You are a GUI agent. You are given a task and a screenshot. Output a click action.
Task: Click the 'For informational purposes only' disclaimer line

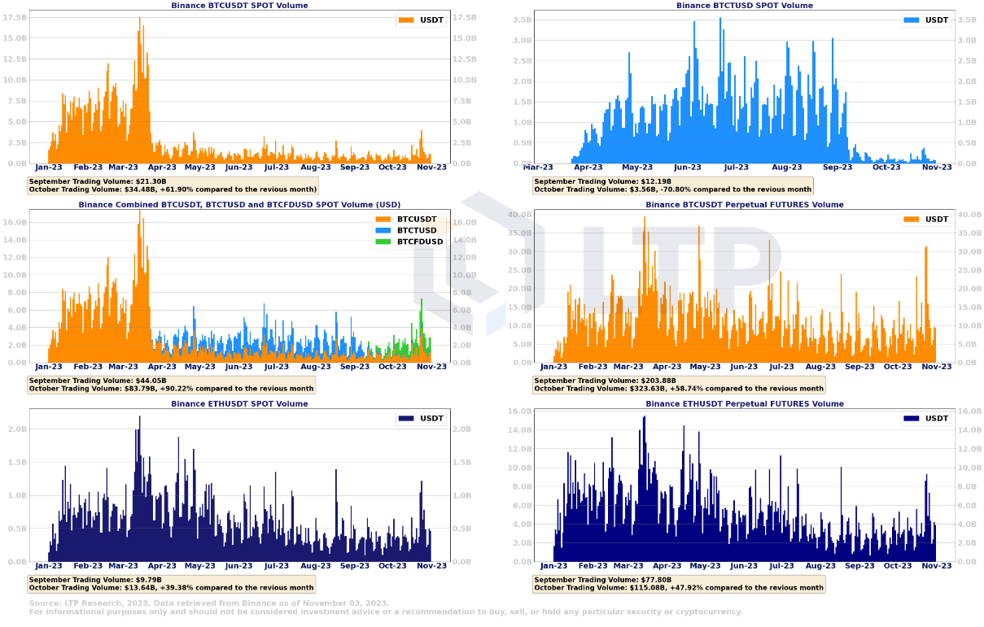[x=386, y=612]
